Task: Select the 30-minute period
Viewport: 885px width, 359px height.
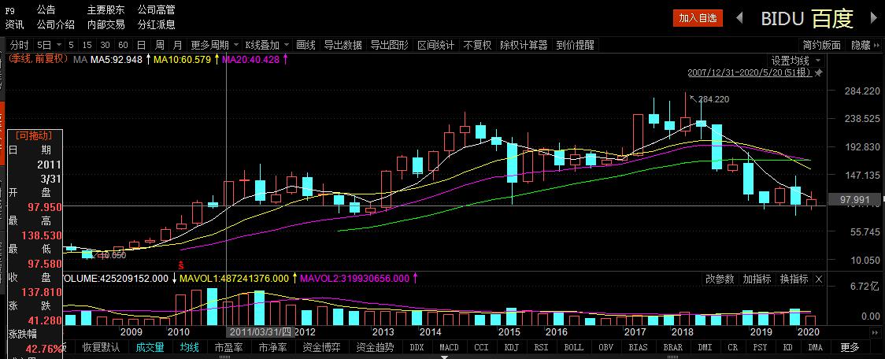Action: (105, 45)
